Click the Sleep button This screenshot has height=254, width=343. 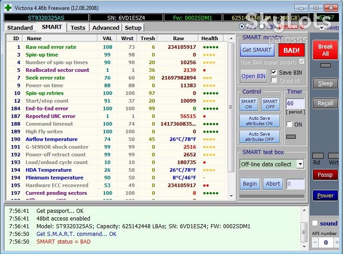325,84
